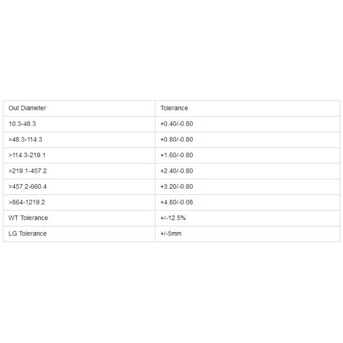Click the blank white area below the table

pyautogui.click(x=171, y=292)
